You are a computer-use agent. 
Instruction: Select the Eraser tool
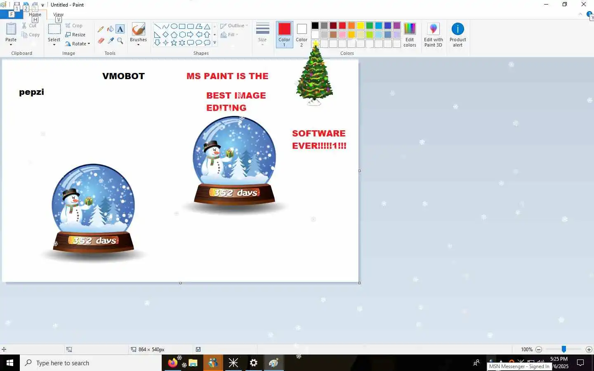[x=101, y=40]
